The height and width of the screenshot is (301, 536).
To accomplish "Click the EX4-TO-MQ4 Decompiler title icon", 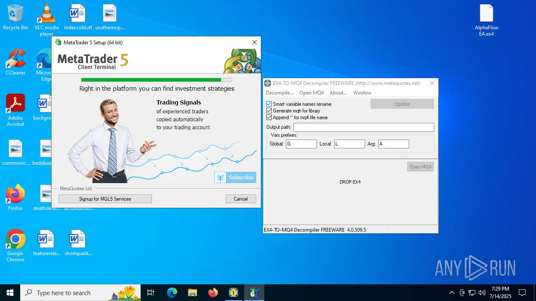I will [x=268, y=83].
